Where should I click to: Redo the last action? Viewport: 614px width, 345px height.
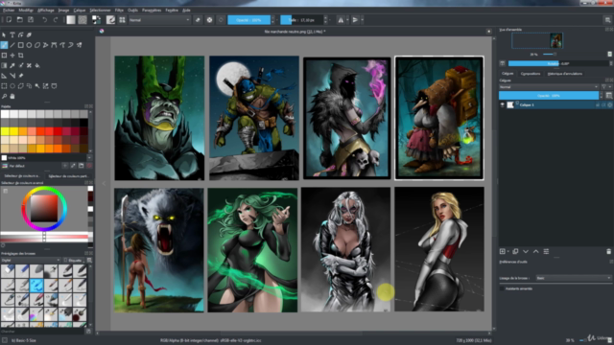coord(56,20)
